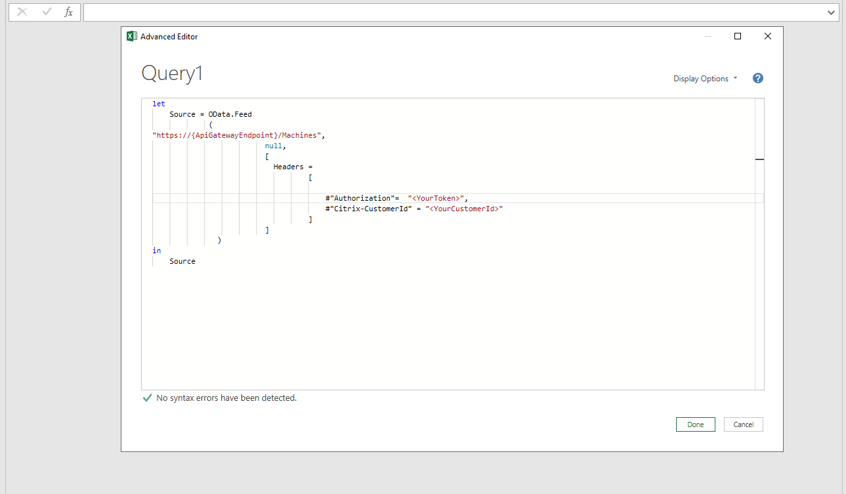This screenshot has width=846, height=494.
Task: Click the ApiGatewayEndpoint URL string
Action: [x=238, y=135]
